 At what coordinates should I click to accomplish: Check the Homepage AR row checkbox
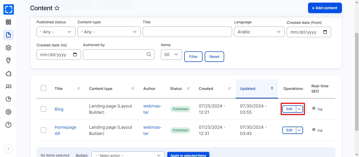44,130
